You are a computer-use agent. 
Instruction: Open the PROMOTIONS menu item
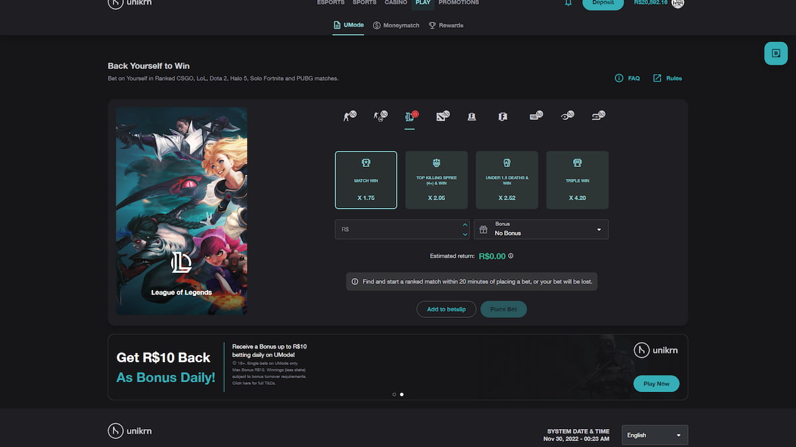point(458,2)
